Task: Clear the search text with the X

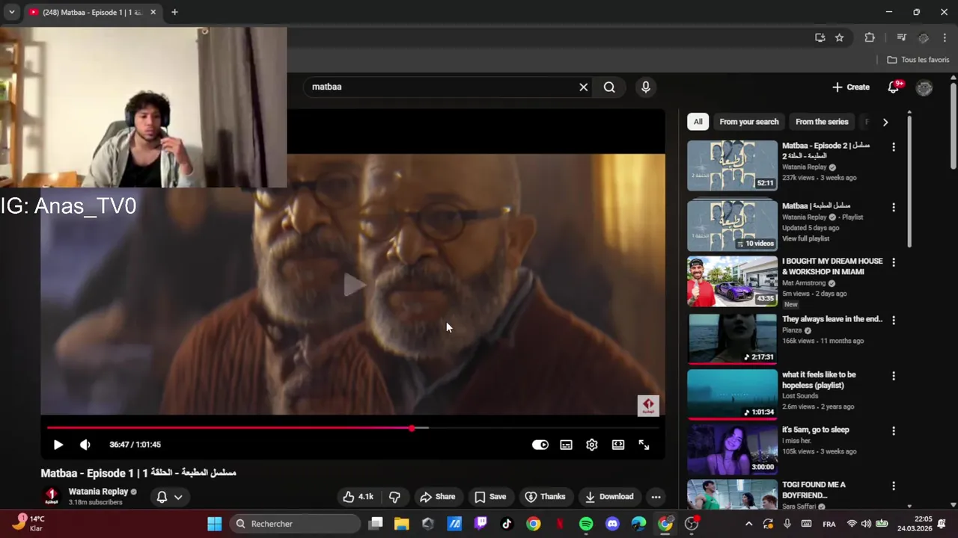Action: [x=584, y=87]
